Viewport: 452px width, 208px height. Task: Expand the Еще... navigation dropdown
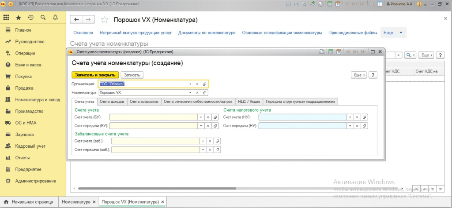pyautogui.click(x=393, y=33)
